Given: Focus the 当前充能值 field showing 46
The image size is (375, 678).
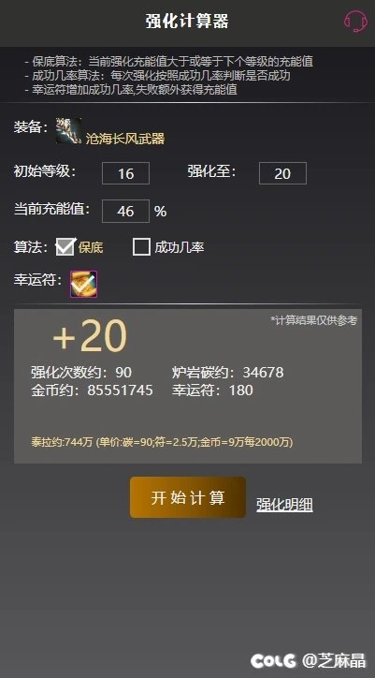Looking at the screenshot, I should coord(125,211).
